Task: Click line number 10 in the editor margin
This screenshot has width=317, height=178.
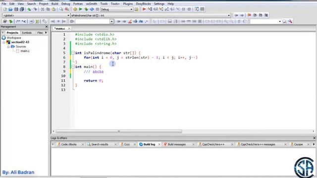Action: tap(63, 76)
